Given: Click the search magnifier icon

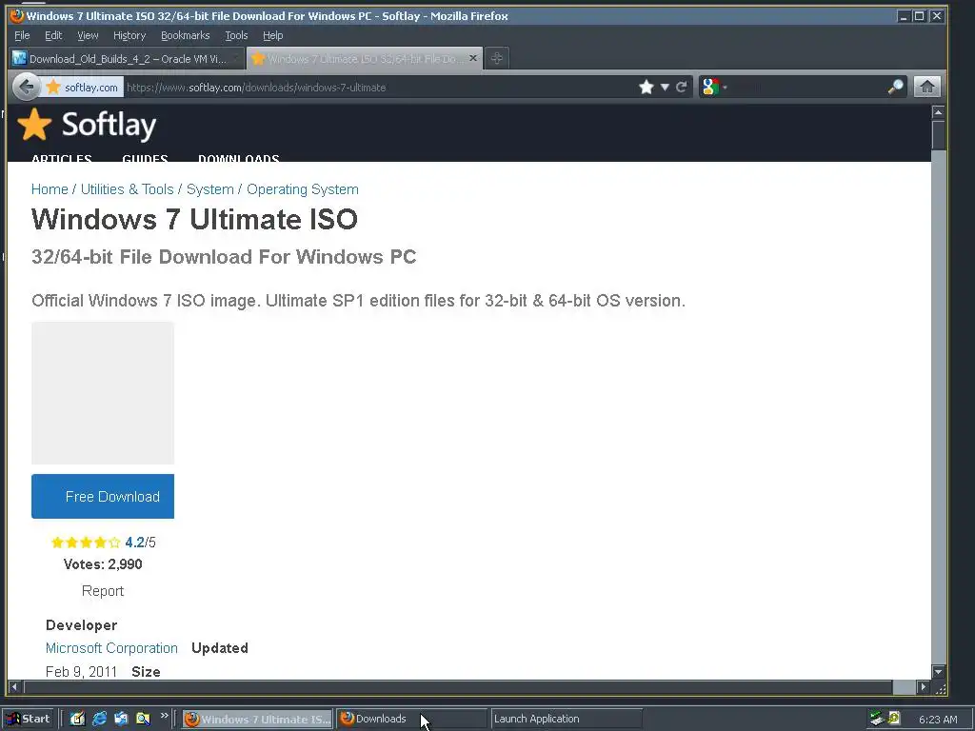Looking at the screenshot, I should pyautogui.click(x=895, y=87).
